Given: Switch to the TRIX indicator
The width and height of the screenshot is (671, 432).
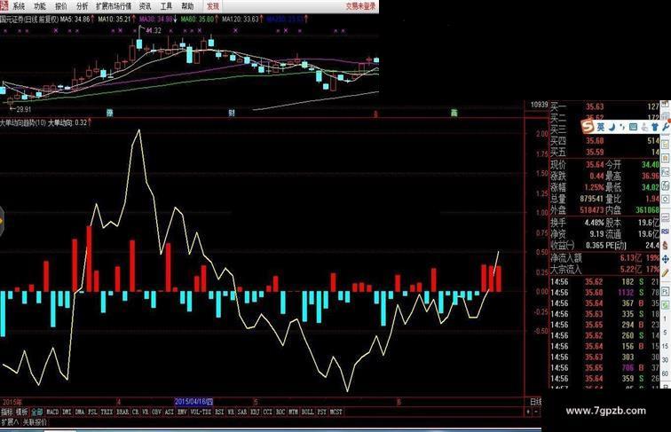Looking at the screenshot, I should point(107,412).
